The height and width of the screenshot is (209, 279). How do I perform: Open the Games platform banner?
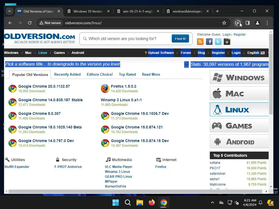click(239, 125)
